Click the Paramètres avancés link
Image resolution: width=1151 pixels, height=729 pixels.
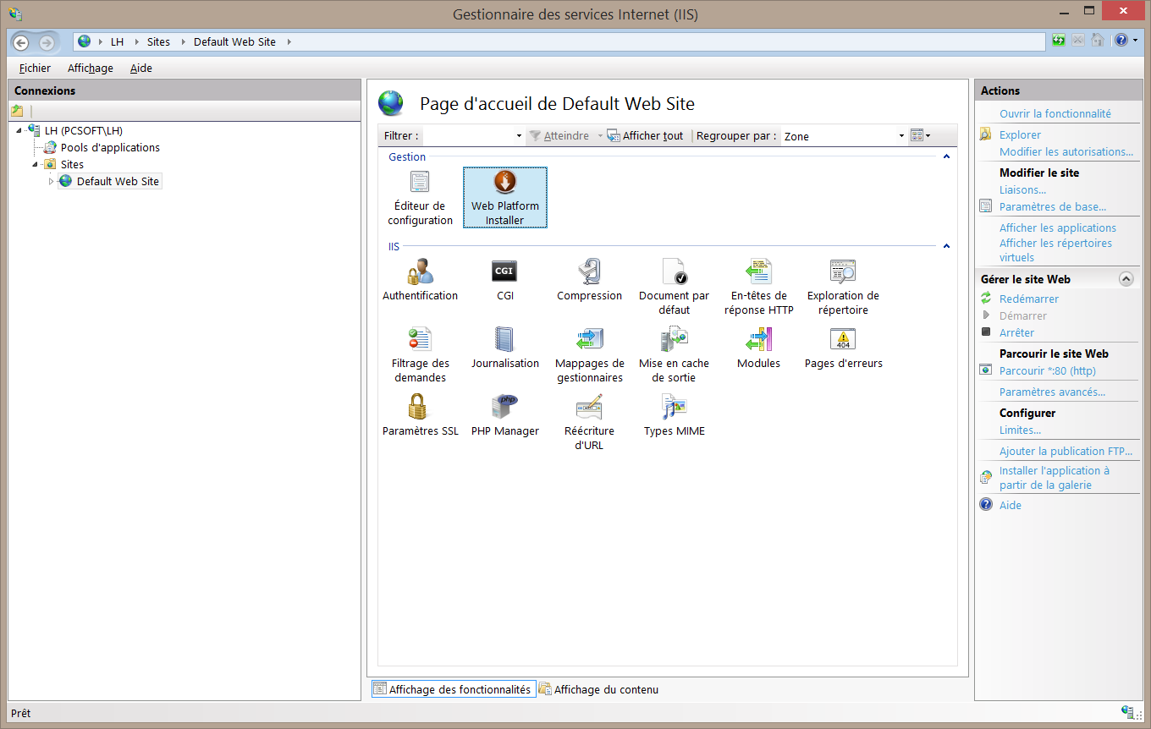click(1052, 392)
